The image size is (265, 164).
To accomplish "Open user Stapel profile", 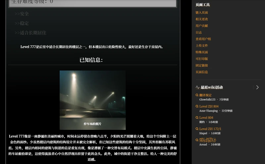I will click(203, 133).
